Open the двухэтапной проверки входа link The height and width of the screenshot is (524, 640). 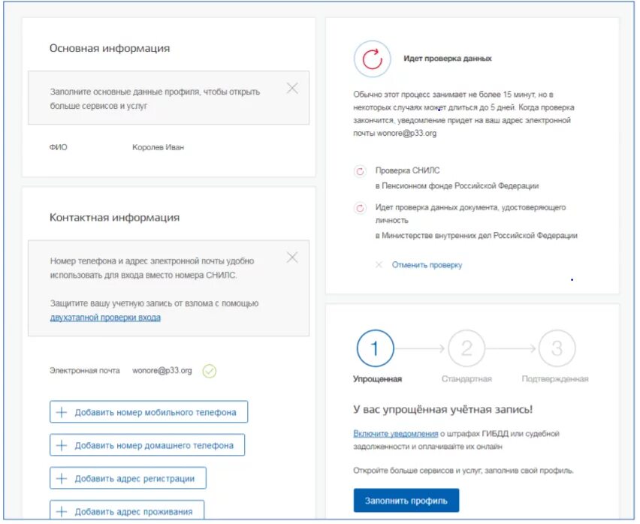click(x=105, y=318)
